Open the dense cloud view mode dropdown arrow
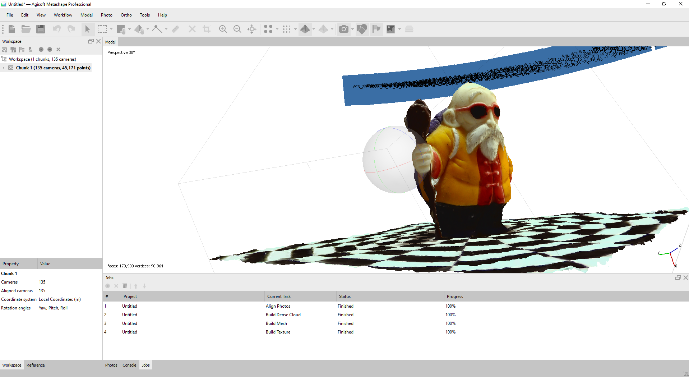689x377 pixels. [x=296, y=29]
